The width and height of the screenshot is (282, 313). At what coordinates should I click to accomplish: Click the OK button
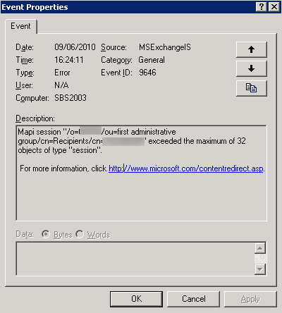(136, 299)
